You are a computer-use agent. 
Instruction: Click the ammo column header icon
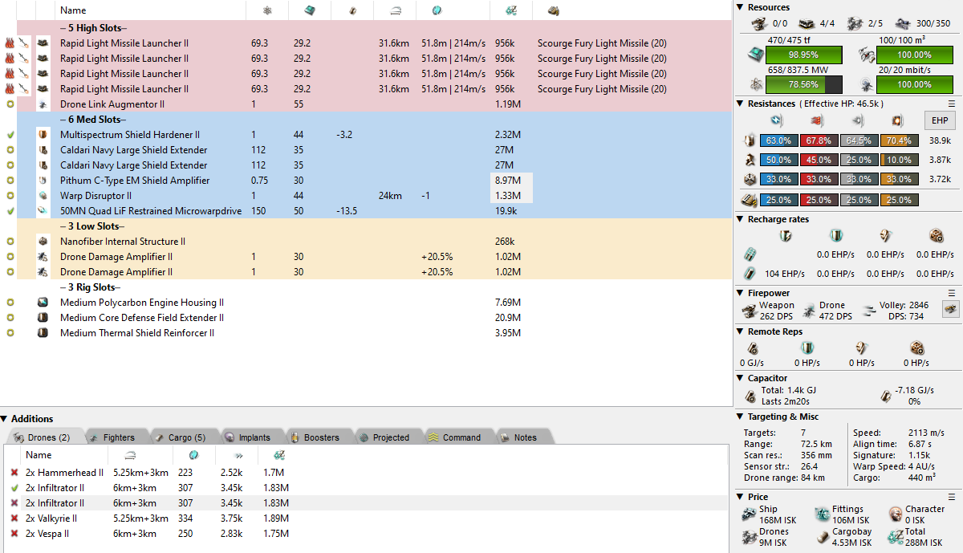coord(553,10)
